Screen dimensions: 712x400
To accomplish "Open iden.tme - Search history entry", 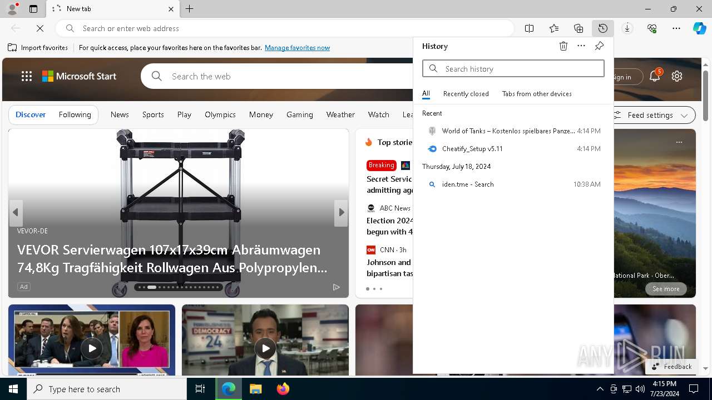I will pos(513,184).
